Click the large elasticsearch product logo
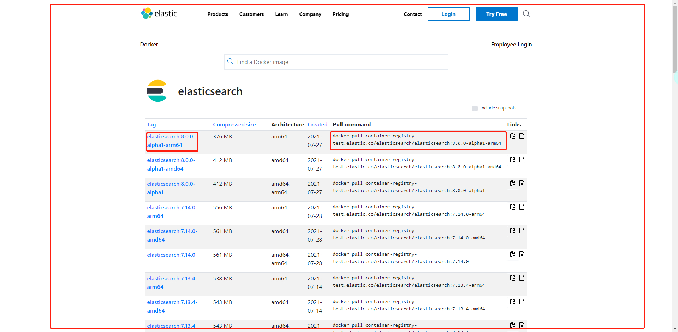The width and height of the screenshot is (678, 332). [x=157, y=91]
